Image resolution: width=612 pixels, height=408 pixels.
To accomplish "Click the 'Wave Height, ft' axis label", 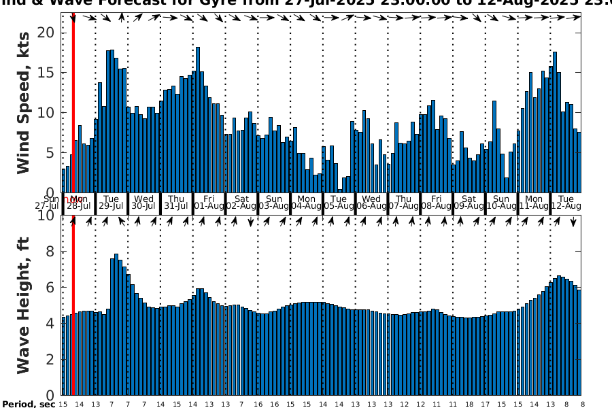I will (x=23, y=306).
